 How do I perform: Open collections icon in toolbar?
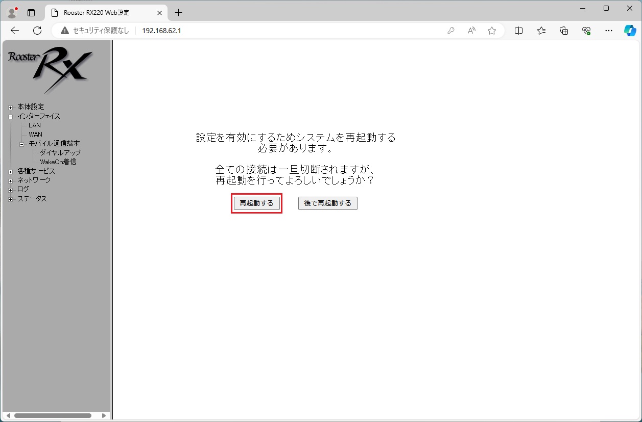click(x=564, y=31)
